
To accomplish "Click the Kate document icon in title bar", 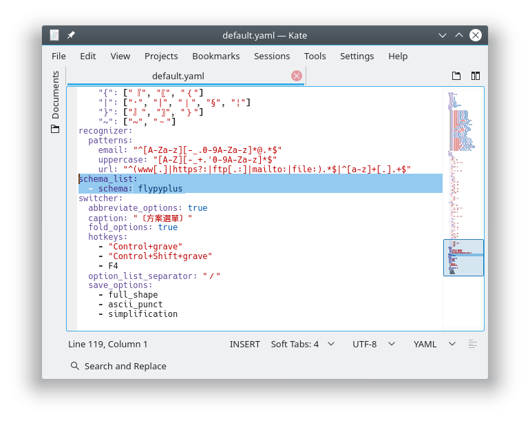I will (55, 35).
